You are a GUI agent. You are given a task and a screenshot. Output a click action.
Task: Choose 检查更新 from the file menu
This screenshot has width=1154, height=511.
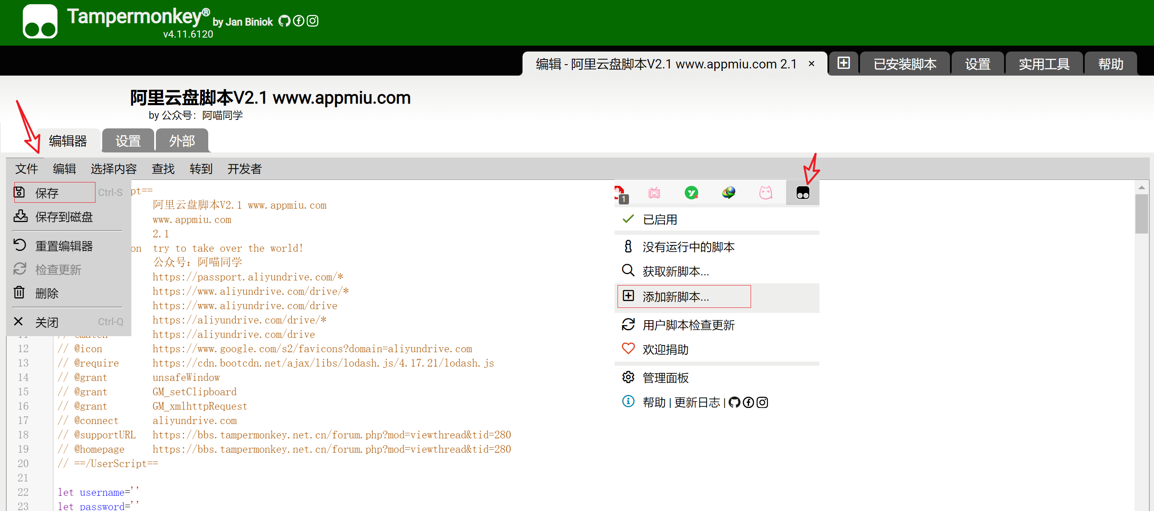pos(68,269)
